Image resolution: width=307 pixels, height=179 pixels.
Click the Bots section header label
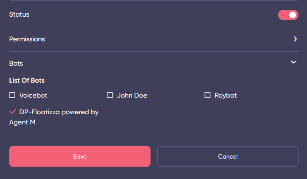[16, 64]
